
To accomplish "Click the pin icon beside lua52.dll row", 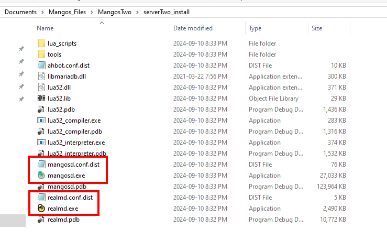I will point(21,86).
